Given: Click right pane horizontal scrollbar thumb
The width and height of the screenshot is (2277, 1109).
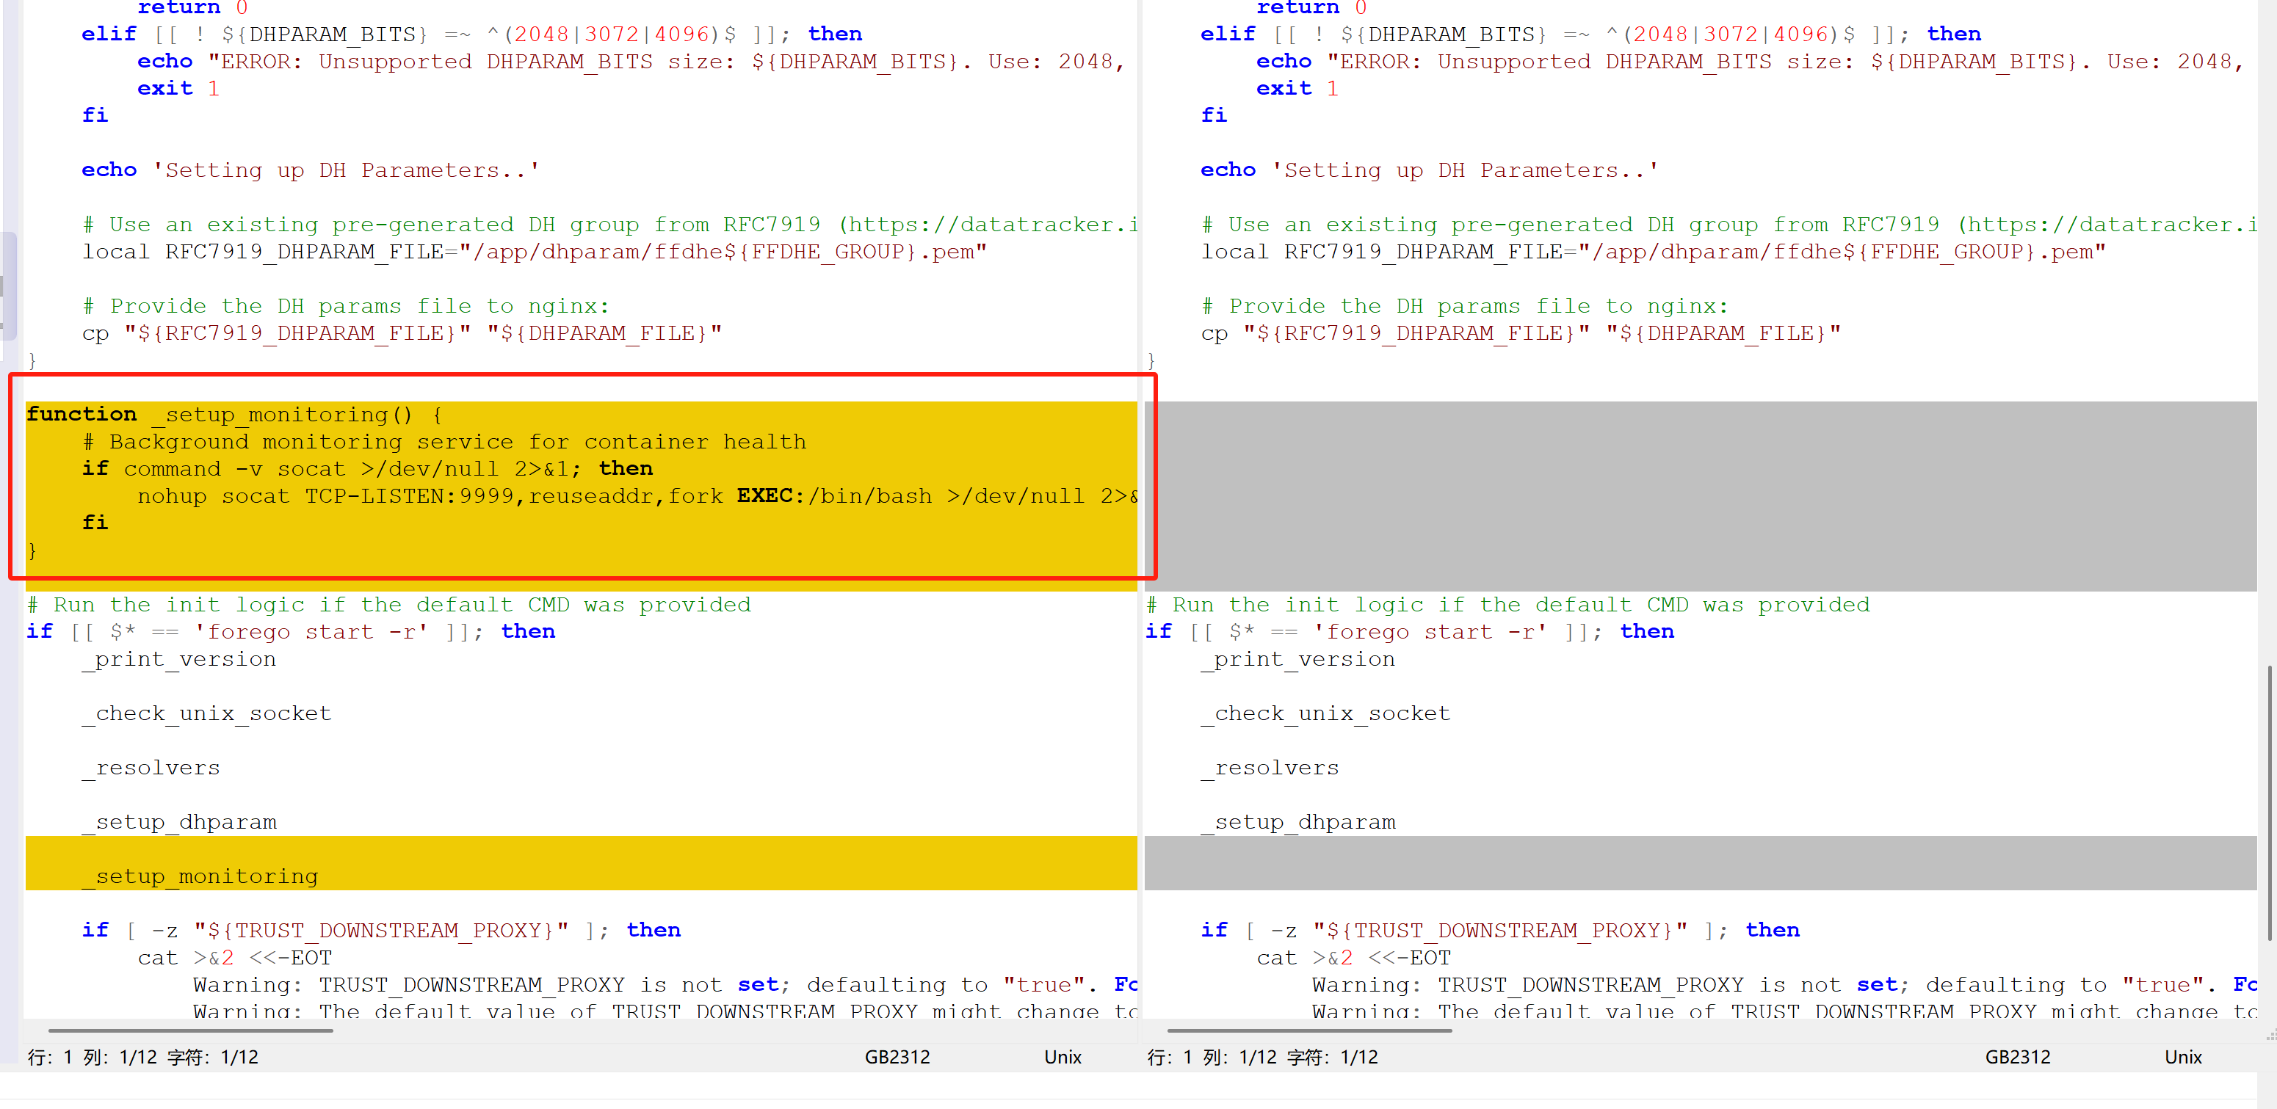Looking at the screenshot, I should coord(1309,1030).
